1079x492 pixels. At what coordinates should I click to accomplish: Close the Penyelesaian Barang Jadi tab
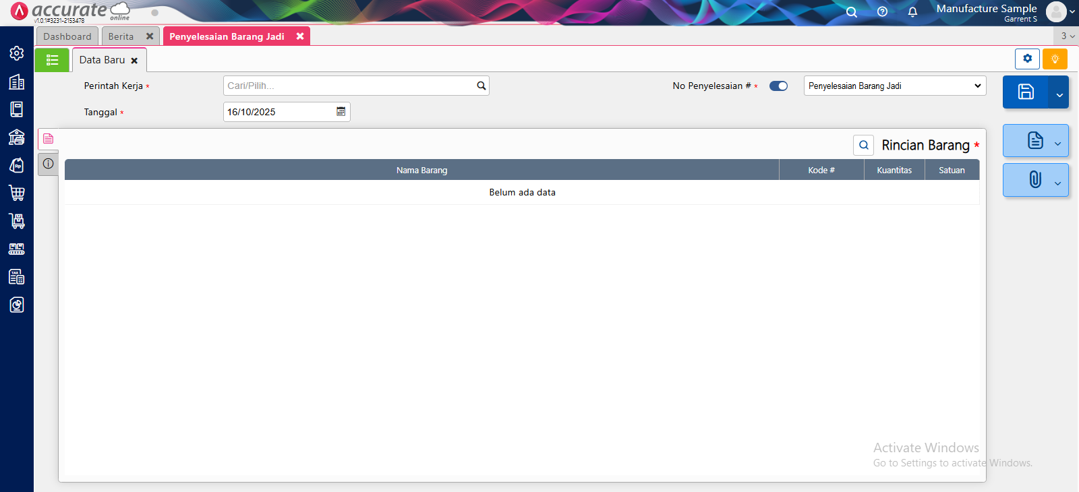[300, 36]
